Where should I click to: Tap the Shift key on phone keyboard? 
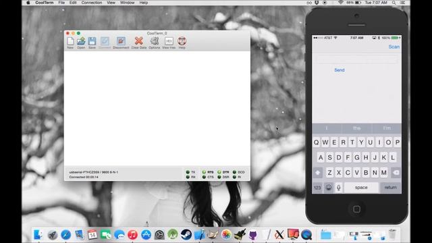318,173
